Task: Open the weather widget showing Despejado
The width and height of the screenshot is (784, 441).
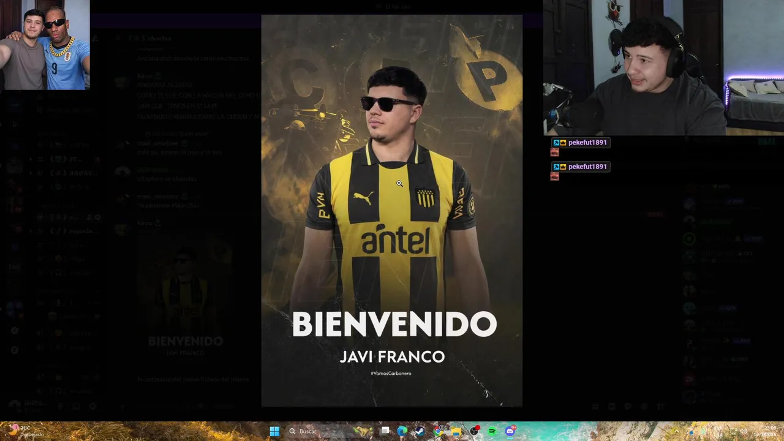Action: tap(26, 431)
